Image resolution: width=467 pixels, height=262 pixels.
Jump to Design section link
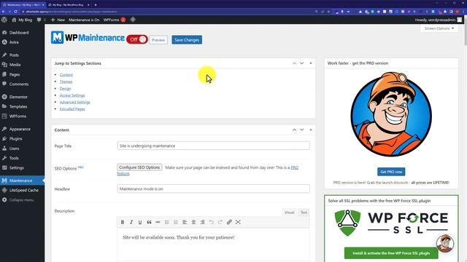tap(65, 89)
